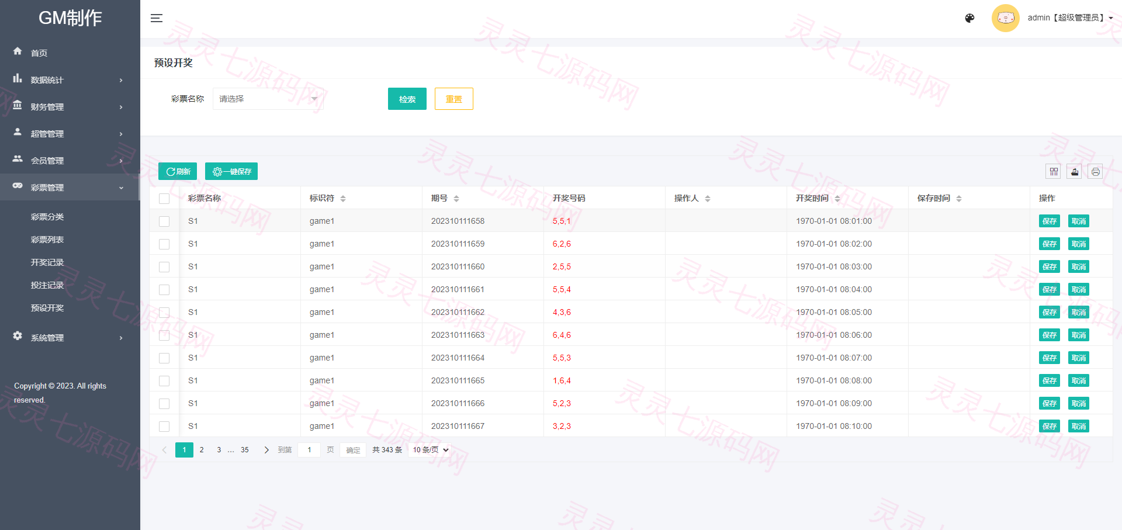Open the 彩票名称 请选择 dropdown
The width and height of the screenshot is (1122, 530).
pos(268,99)
